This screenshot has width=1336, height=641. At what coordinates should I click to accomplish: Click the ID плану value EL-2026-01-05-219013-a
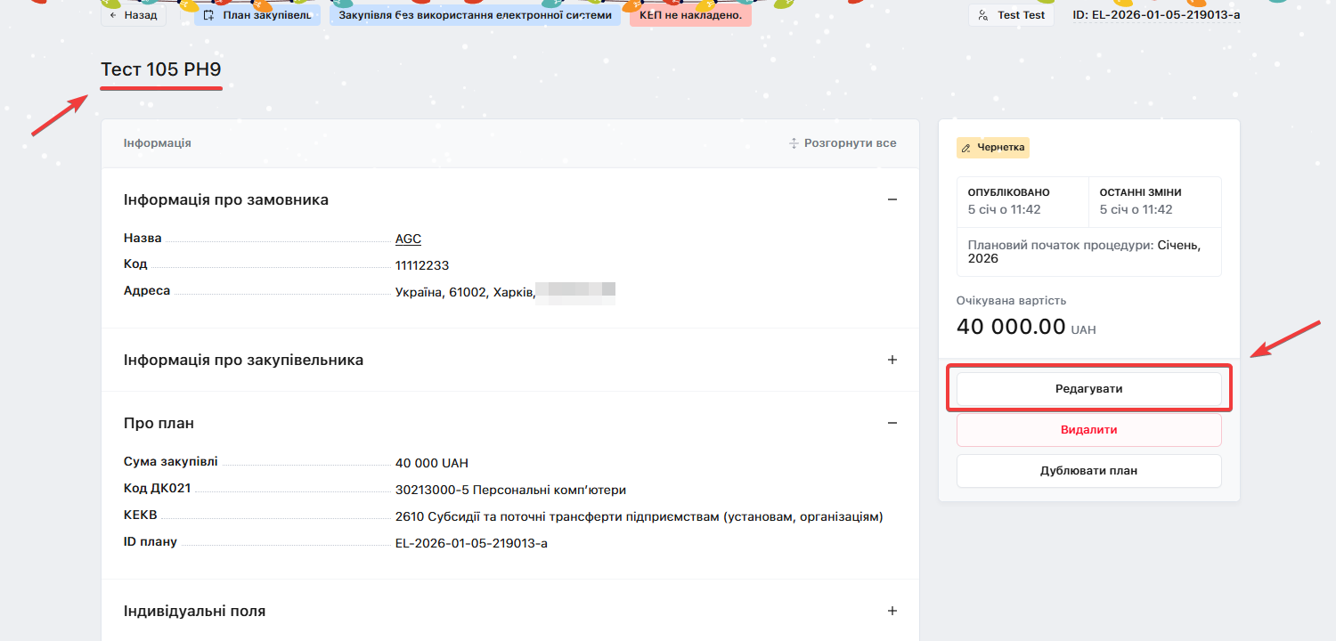pyautogui.click(x=471, y=542)
